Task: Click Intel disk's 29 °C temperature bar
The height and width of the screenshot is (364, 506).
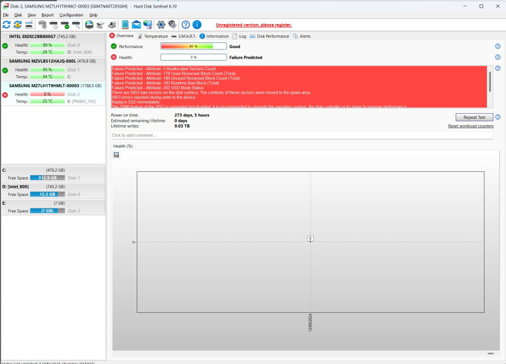Action: coord(47,52)
